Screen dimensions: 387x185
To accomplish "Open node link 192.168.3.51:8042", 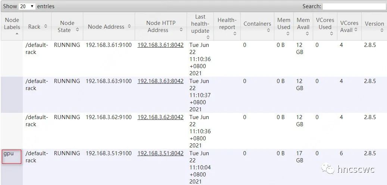I will click(x=160, y=153).
